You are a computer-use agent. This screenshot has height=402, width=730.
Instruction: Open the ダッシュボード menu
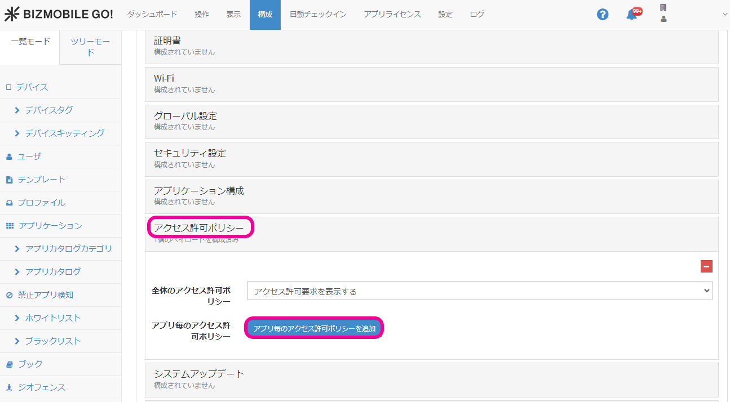152,15
